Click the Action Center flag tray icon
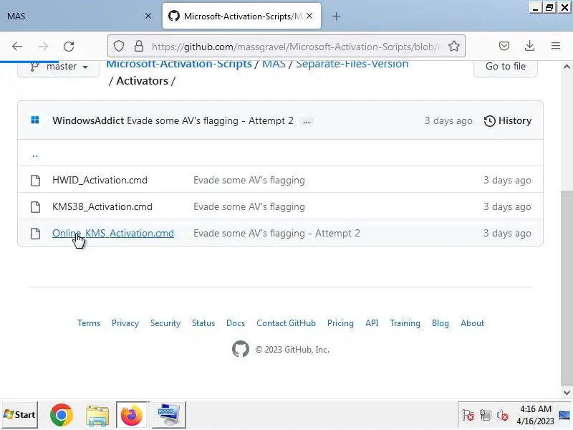 (x=468, y=416)
